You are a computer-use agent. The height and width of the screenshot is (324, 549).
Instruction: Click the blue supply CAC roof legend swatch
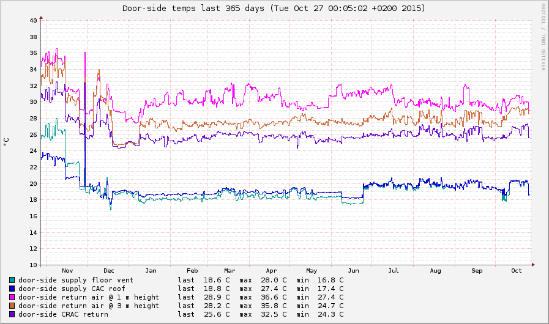point(12,289)
